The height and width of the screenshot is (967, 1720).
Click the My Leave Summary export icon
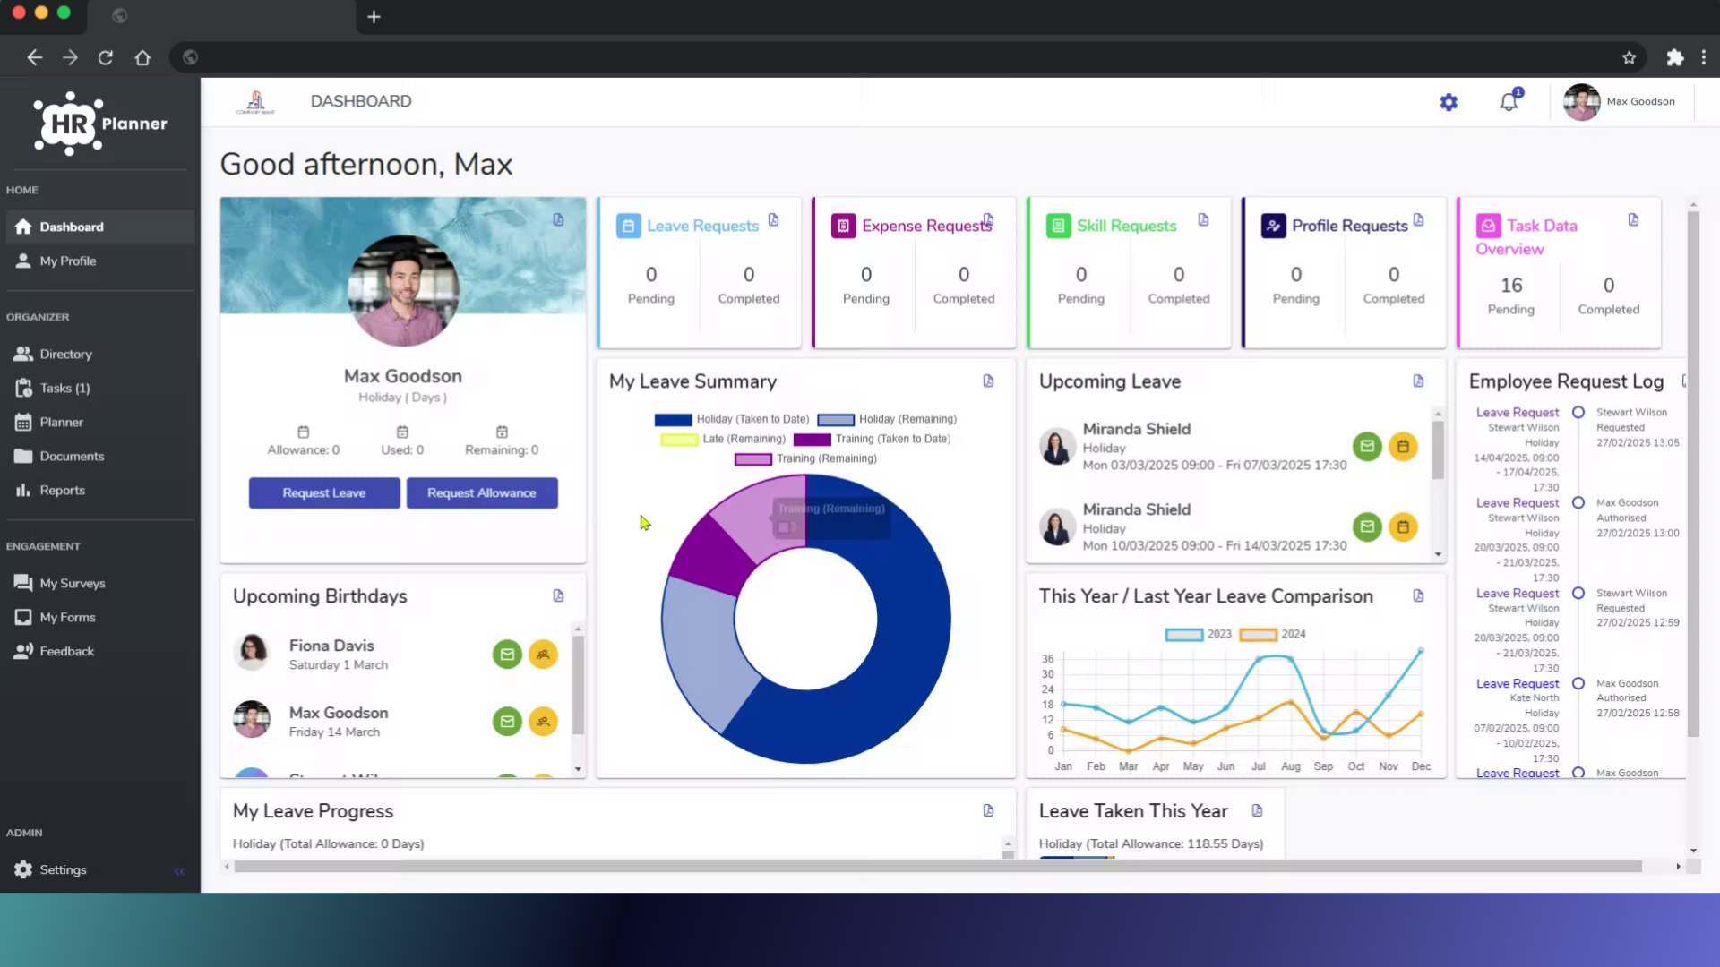click(988, 381)
